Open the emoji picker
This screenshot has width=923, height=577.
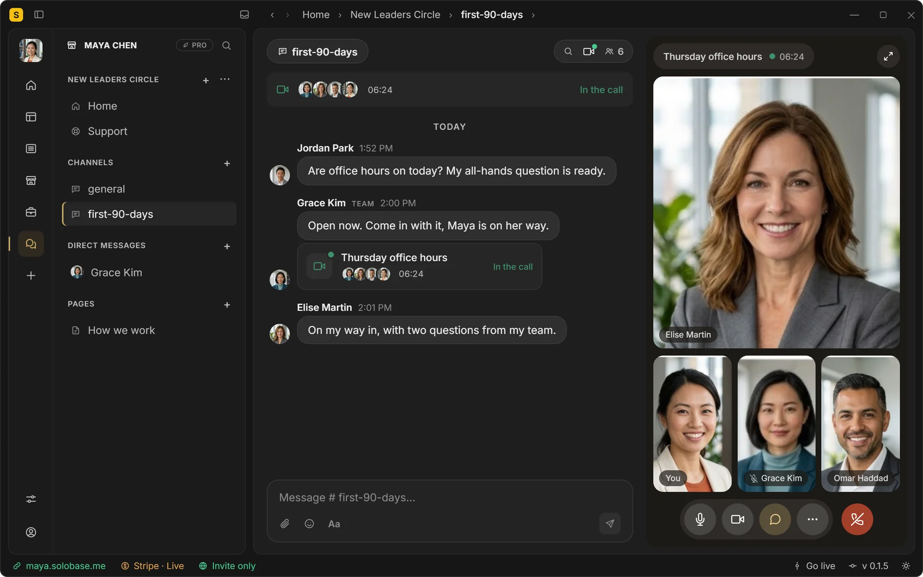click(x=309, y=523)
